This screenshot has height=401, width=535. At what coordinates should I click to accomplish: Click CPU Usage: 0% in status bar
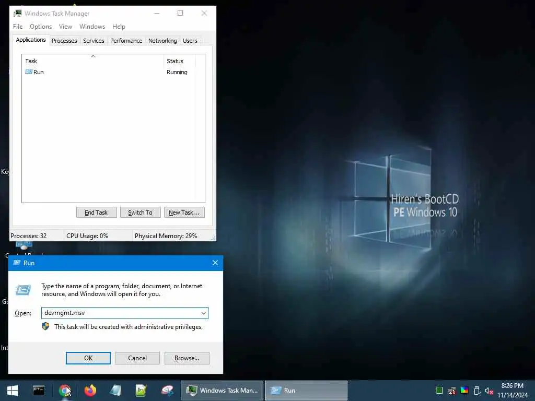pos(87,236)
